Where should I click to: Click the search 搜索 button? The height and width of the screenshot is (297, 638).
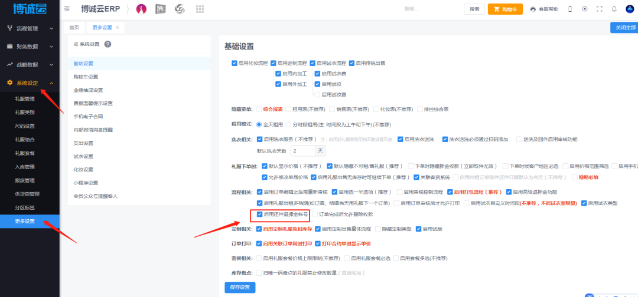coord(474,9)
